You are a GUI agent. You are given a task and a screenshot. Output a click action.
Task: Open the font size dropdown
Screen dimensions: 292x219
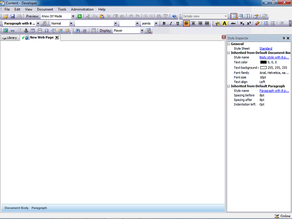(137, 23)
